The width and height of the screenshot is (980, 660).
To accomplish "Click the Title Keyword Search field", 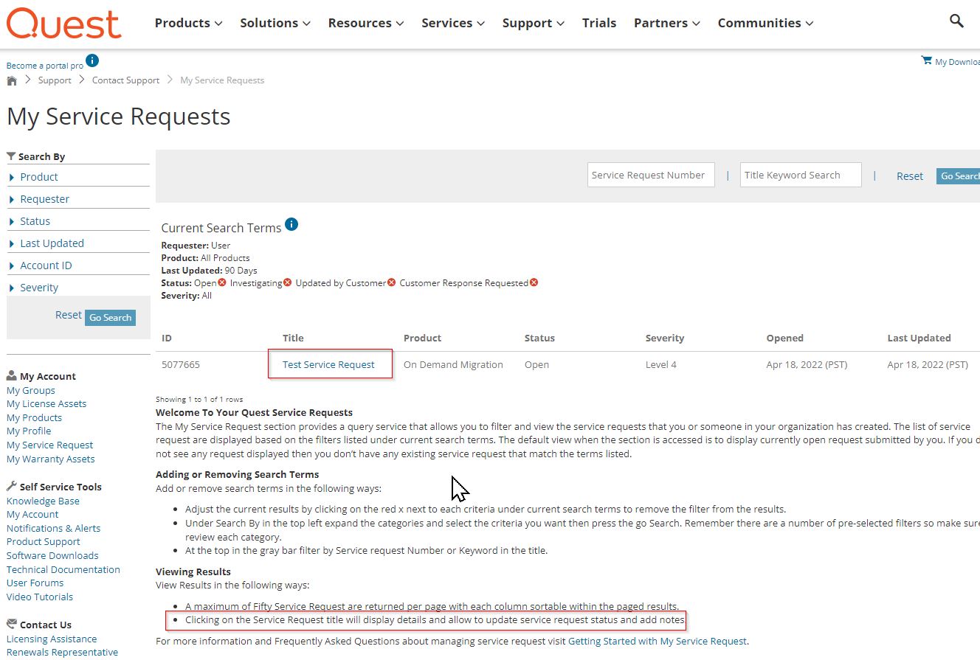I will coord(800,175).
